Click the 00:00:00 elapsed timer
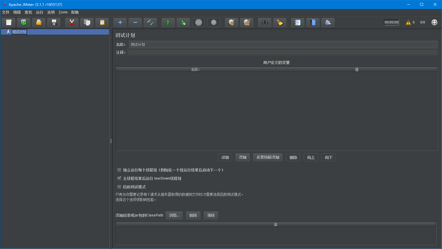This screenshot has height=249, width=442. click(391, 22)
